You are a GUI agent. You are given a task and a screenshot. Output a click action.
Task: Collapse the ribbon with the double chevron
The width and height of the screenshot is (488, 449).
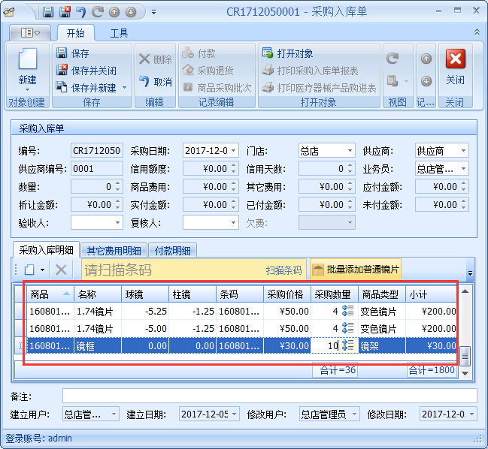tap(477, 32)
